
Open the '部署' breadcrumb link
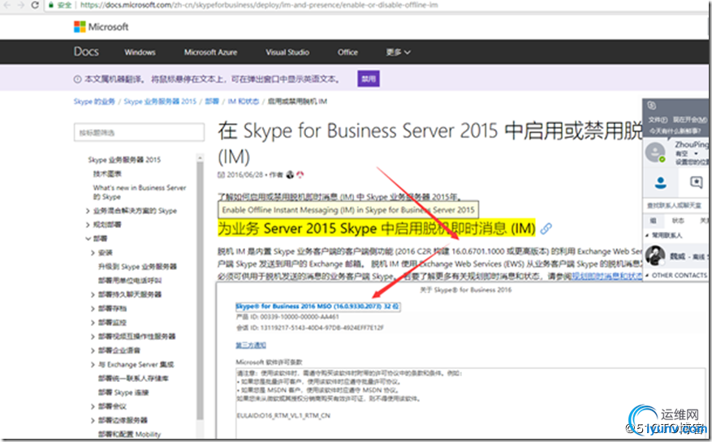[x=212, y=101]
